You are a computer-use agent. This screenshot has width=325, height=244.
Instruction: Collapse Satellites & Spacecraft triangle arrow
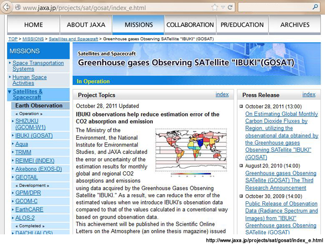pos(10,91)
